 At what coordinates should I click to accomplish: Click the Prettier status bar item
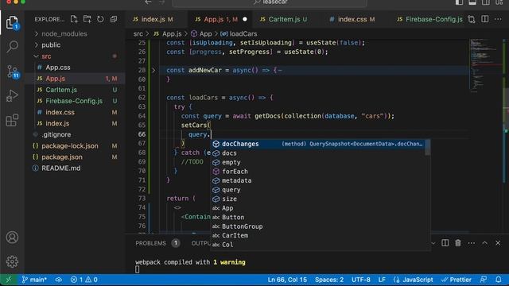457,280
